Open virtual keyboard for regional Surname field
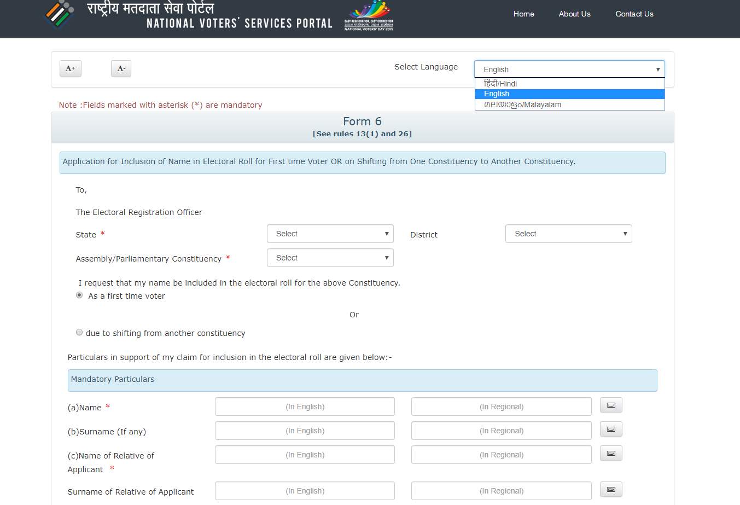The height and width of the screenshot is (505, 740). point(610,429)
